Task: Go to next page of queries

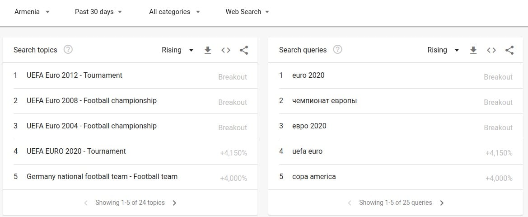Action: [x=442, y=203]
